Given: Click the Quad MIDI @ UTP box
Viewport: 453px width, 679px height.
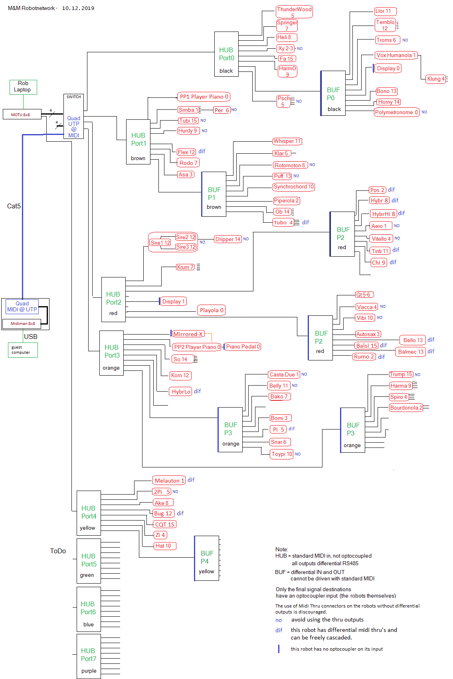Looking at the screenshot, I should pyautogui.click(x=22, y=307).
